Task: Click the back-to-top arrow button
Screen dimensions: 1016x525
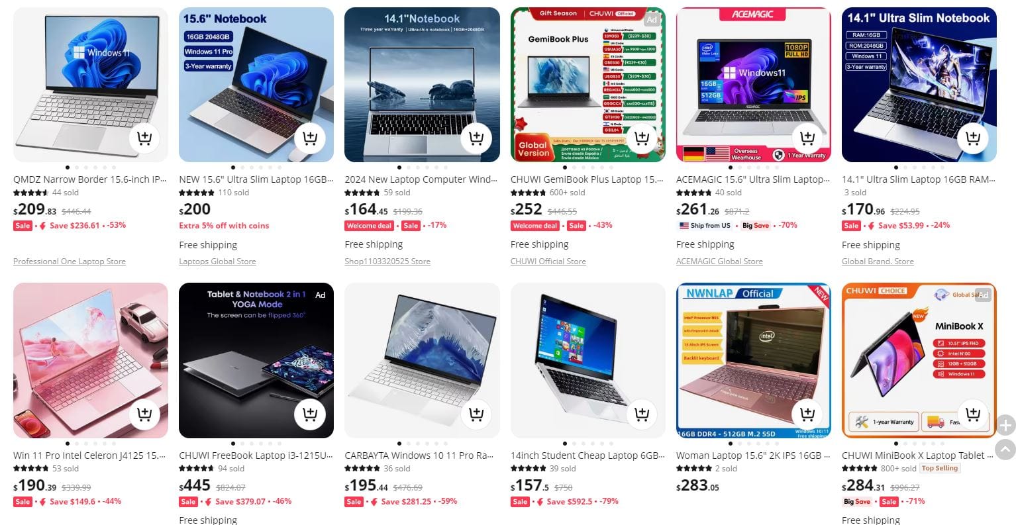Action: (1005, 450)
